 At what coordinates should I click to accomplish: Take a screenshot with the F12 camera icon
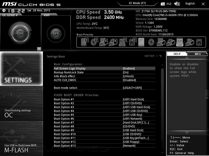(163, 4)
